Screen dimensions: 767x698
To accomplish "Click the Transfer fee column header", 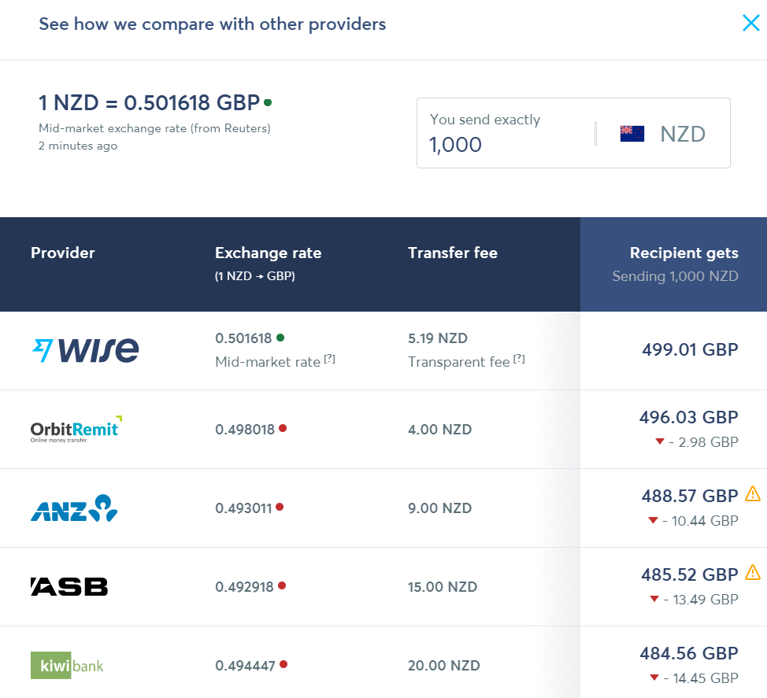I will pyautogui.click(x=453, y=253).
